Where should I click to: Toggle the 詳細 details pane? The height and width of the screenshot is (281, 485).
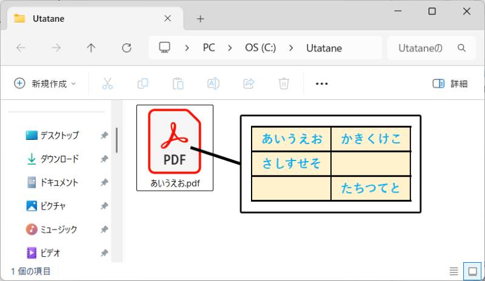click(x=450, y=84)
